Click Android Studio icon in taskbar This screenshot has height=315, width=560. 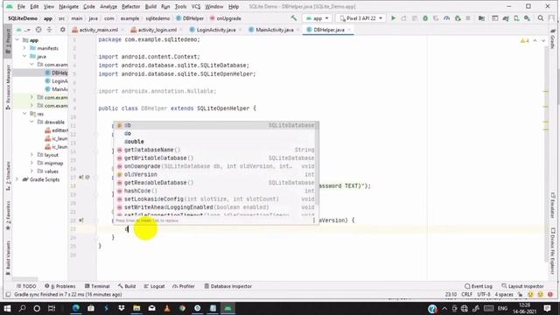coord(227,308)
